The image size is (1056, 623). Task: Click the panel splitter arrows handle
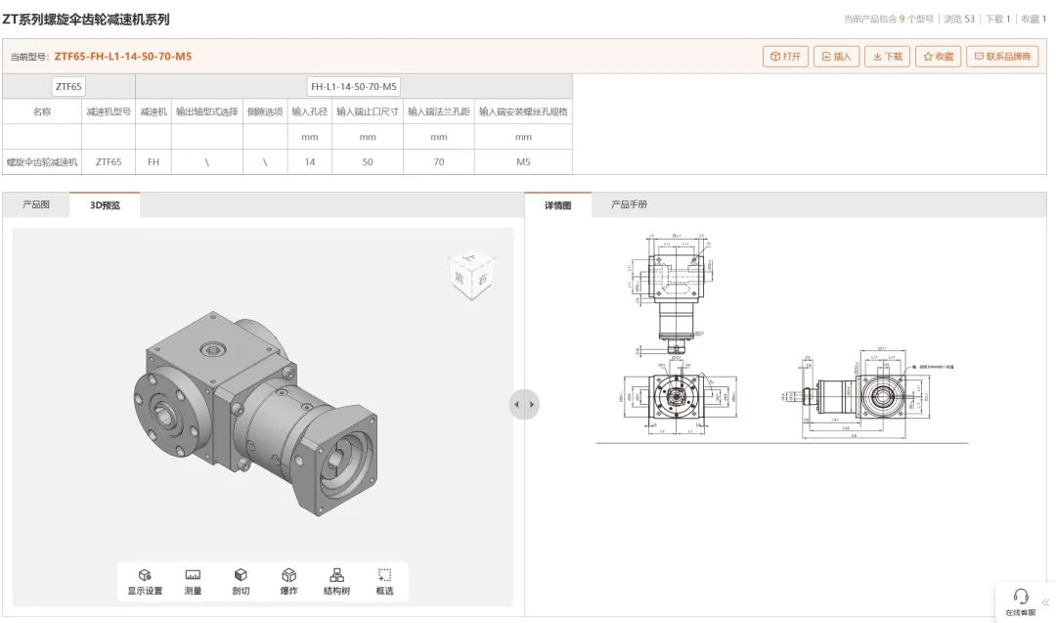tap(524, 405)
